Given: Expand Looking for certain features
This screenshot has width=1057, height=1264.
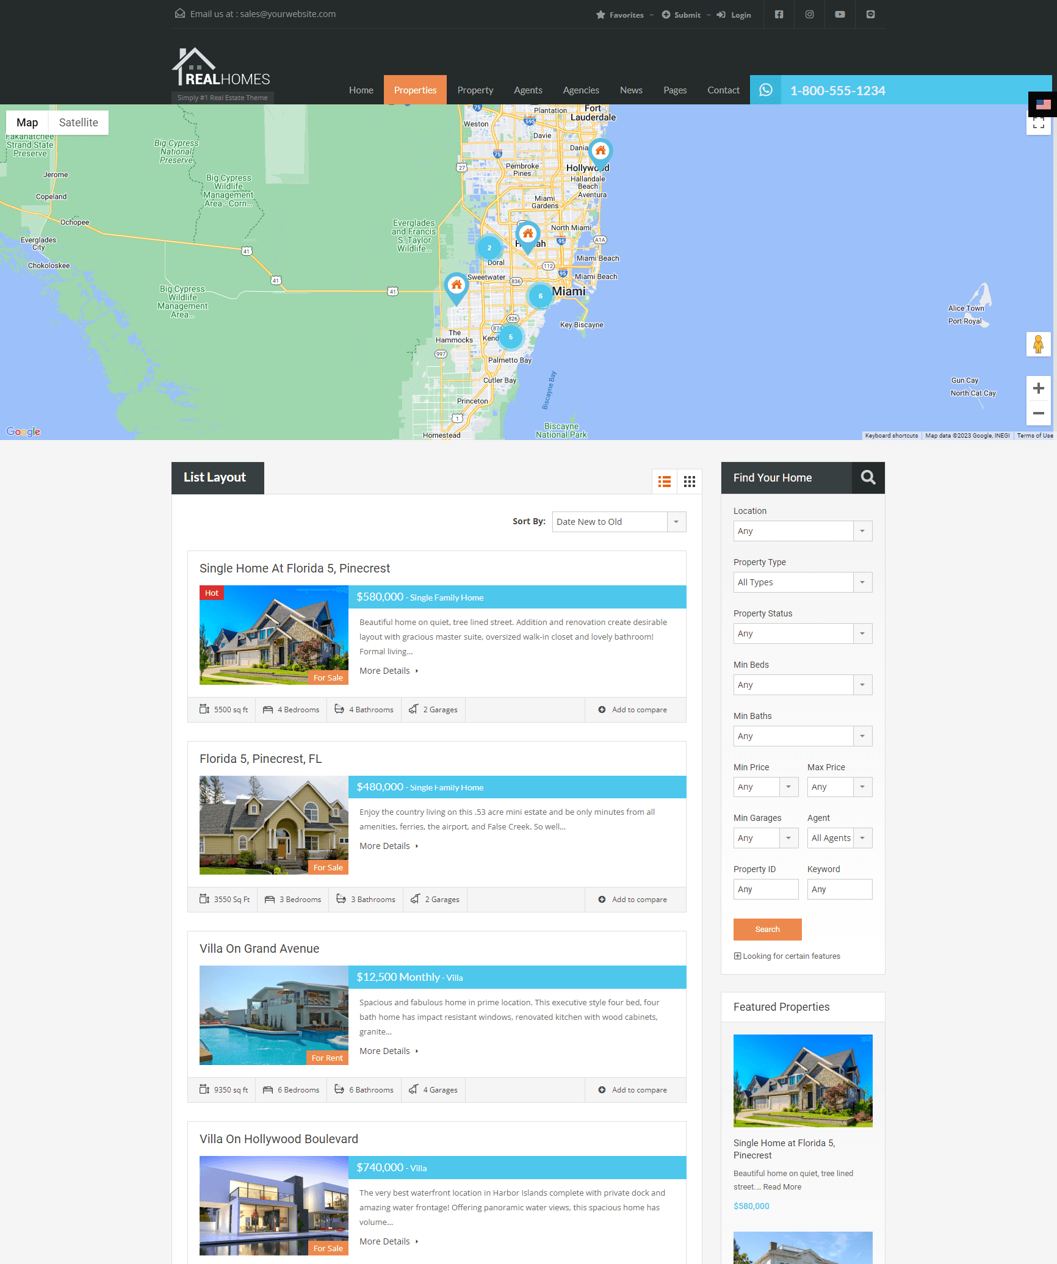Looking at the screenshot, I should [x=787, y=956].
